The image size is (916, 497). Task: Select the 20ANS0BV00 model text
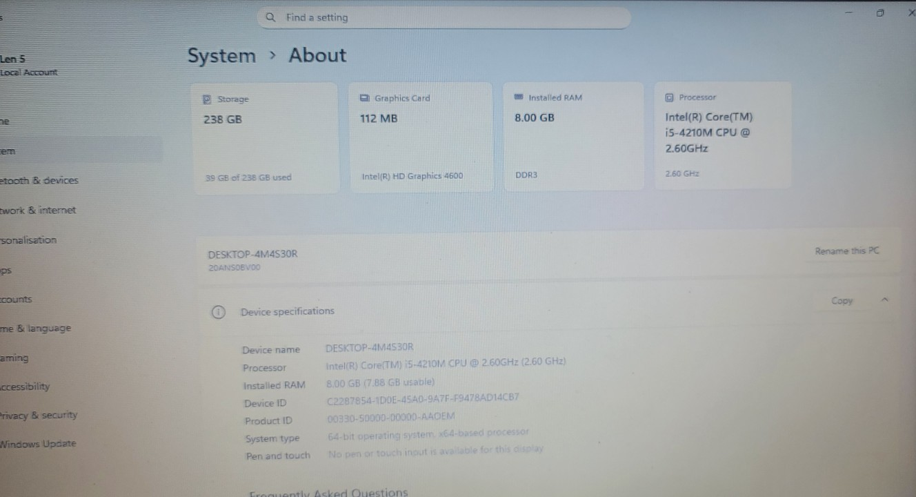235,268
